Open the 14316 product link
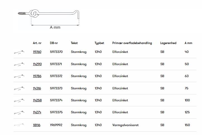The width and height of the screenshot is (202, 135). tap(37, 89)
